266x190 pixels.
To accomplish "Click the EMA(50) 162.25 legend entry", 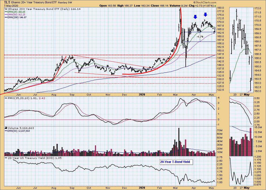I will tap(15, 15).
